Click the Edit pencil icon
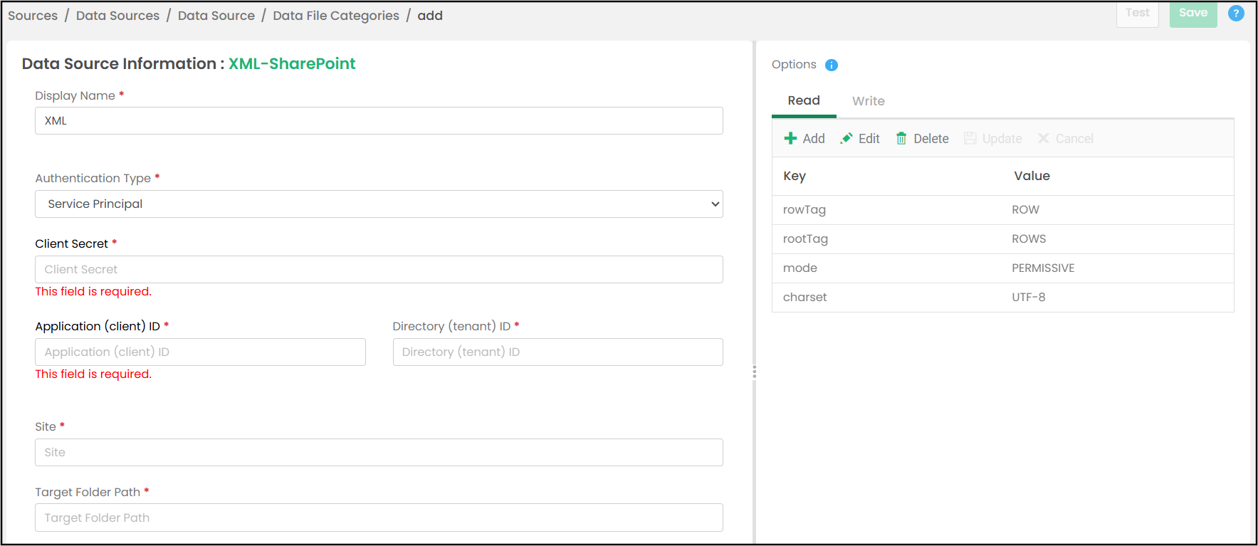Viewport: 1258px width, 546px height. [846, 138]
